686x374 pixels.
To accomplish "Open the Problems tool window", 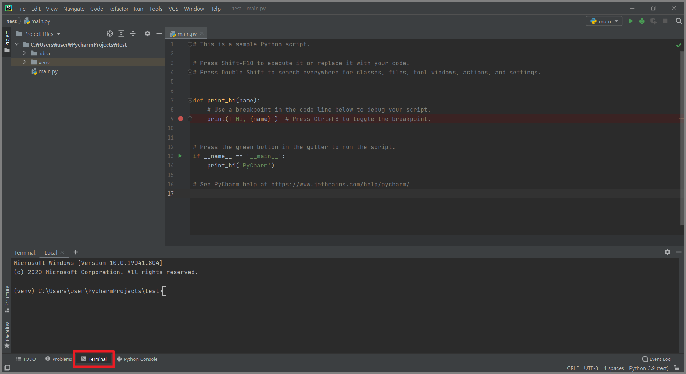I will 59,359.
